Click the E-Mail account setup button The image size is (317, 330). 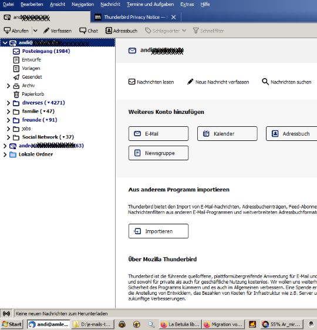coord(158,134)
